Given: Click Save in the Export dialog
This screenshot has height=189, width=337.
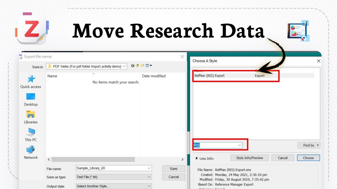Looking at the screenshot, I should click(174, 169).
